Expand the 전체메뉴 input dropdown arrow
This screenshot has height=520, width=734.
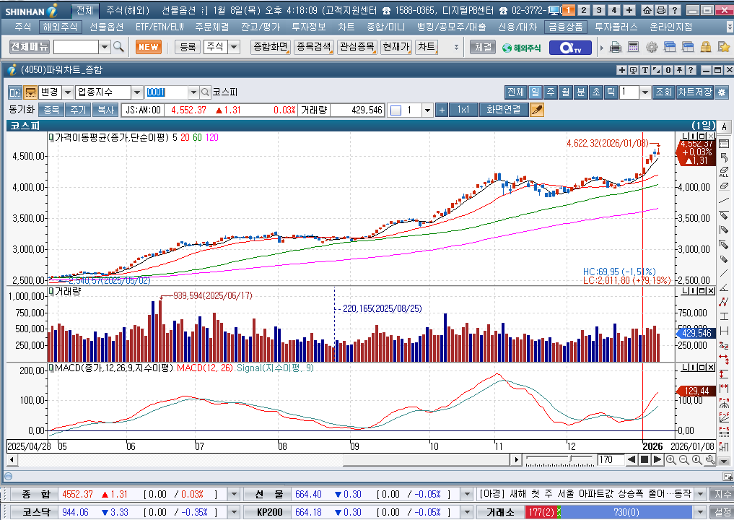click(x=105, y=47)
